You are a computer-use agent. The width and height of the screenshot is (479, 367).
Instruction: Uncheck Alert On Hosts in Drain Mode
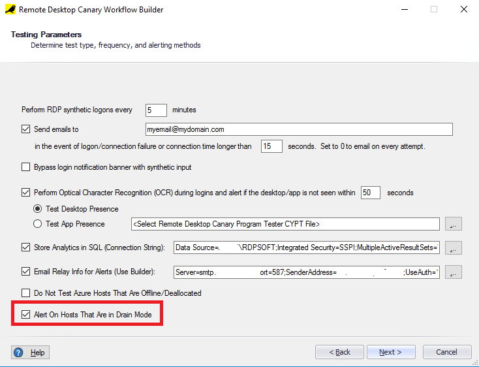click(x=25, y=315)
